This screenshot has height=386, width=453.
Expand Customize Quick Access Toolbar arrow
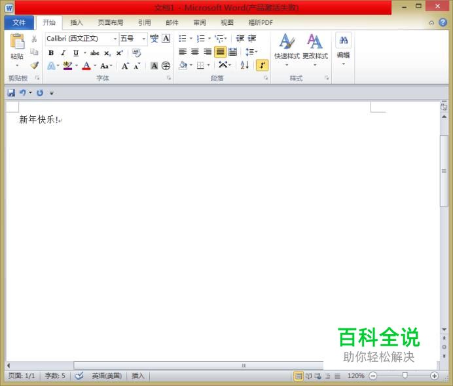tap(52, 93)
